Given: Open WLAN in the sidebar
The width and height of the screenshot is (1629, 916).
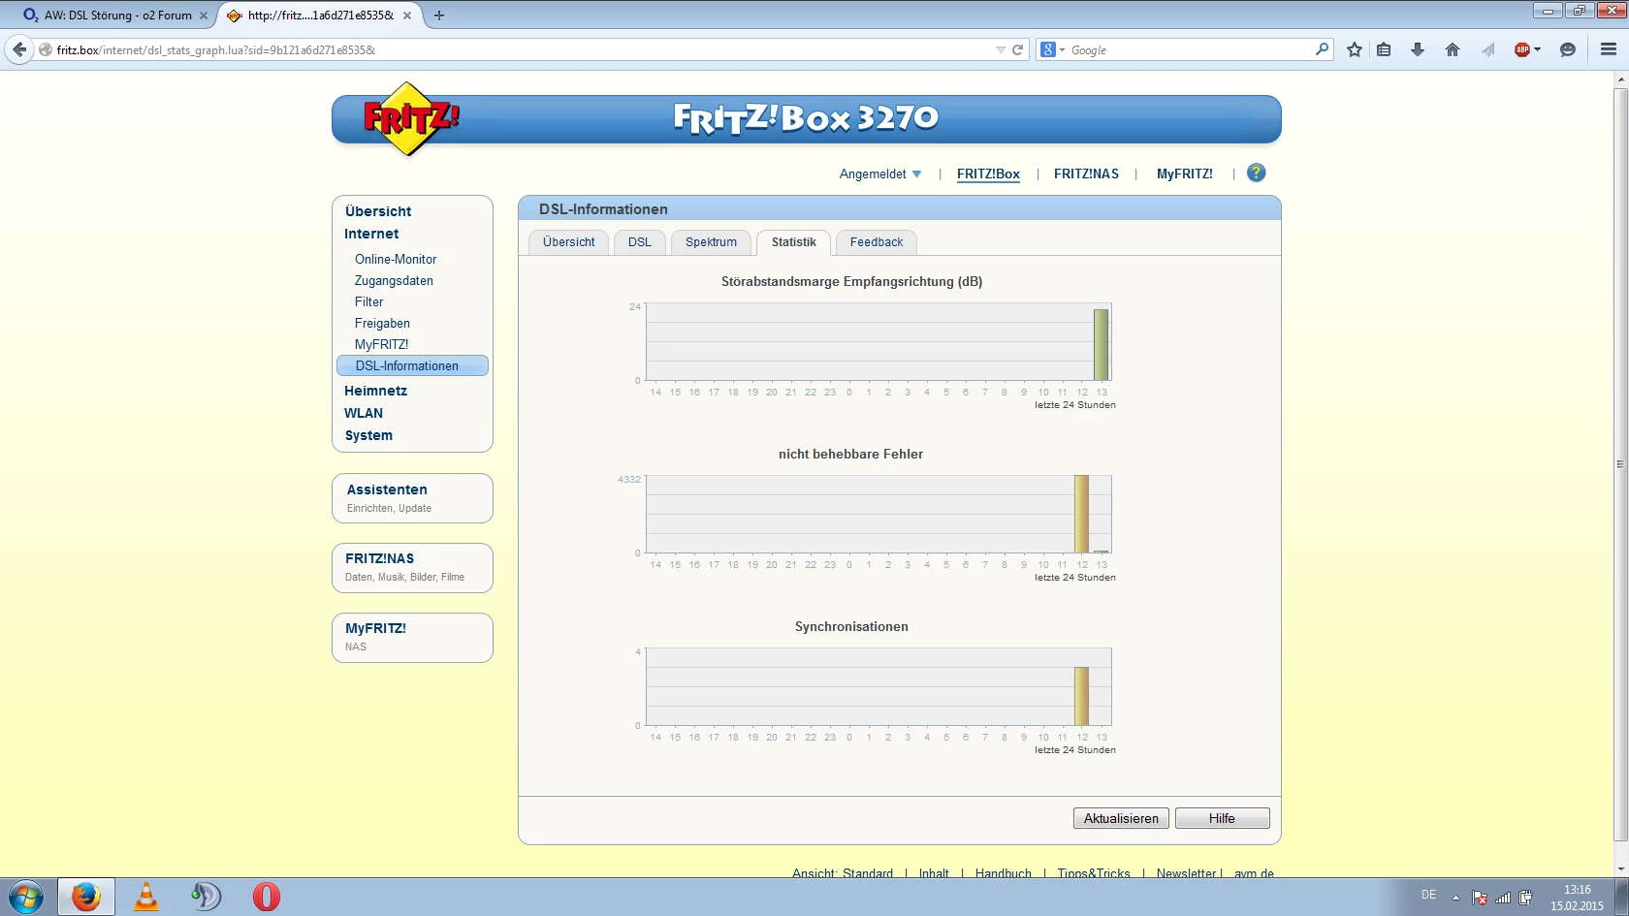Looking at the screenshot, I should (x=364, y=413).
